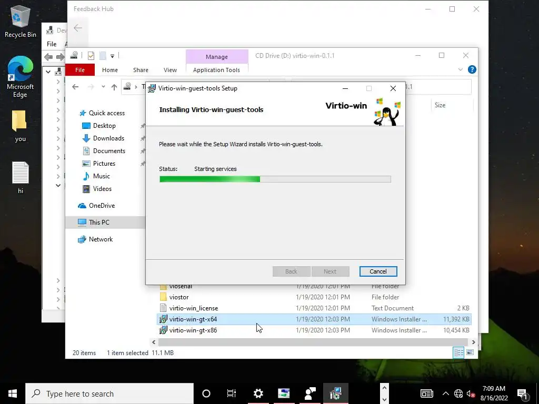The width and height of the screenshot is (539, 404).
Task: Click the Size column header
Action: click(452, 105)
